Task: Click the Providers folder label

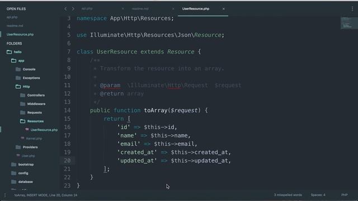Action: click(x=30, y=147)
